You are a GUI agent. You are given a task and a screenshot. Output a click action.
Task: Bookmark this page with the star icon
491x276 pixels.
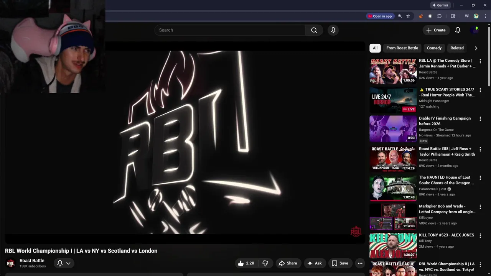click(x=408, y=16)
